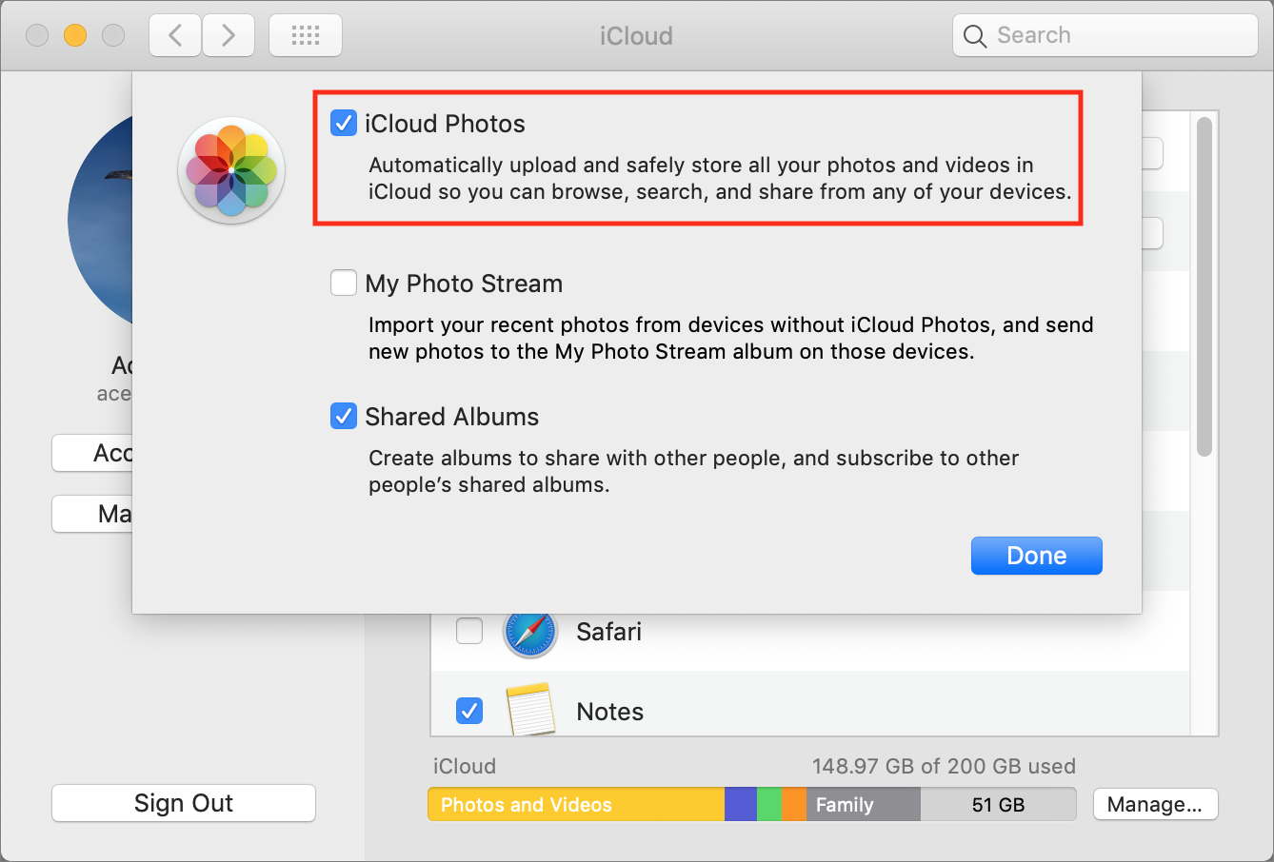1274x862 pixels.
Task: Check the Safari checkbox
Action: 469,631
